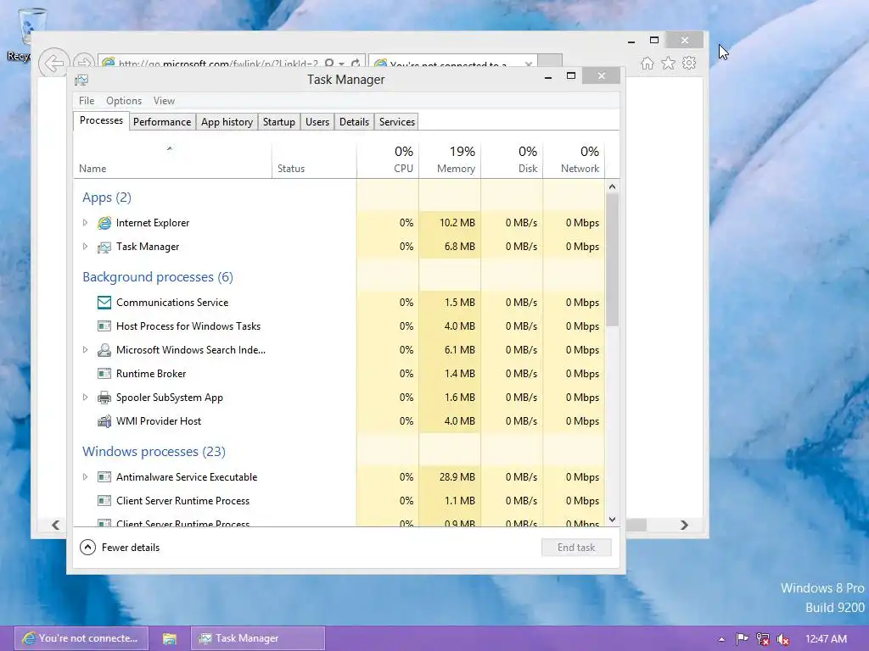
Task: Click search magnifier in Internet Explorer address bar
Action: (x=329, y=63)
